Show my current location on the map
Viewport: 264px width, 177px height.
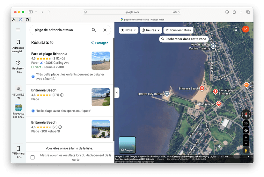(246, 131)
